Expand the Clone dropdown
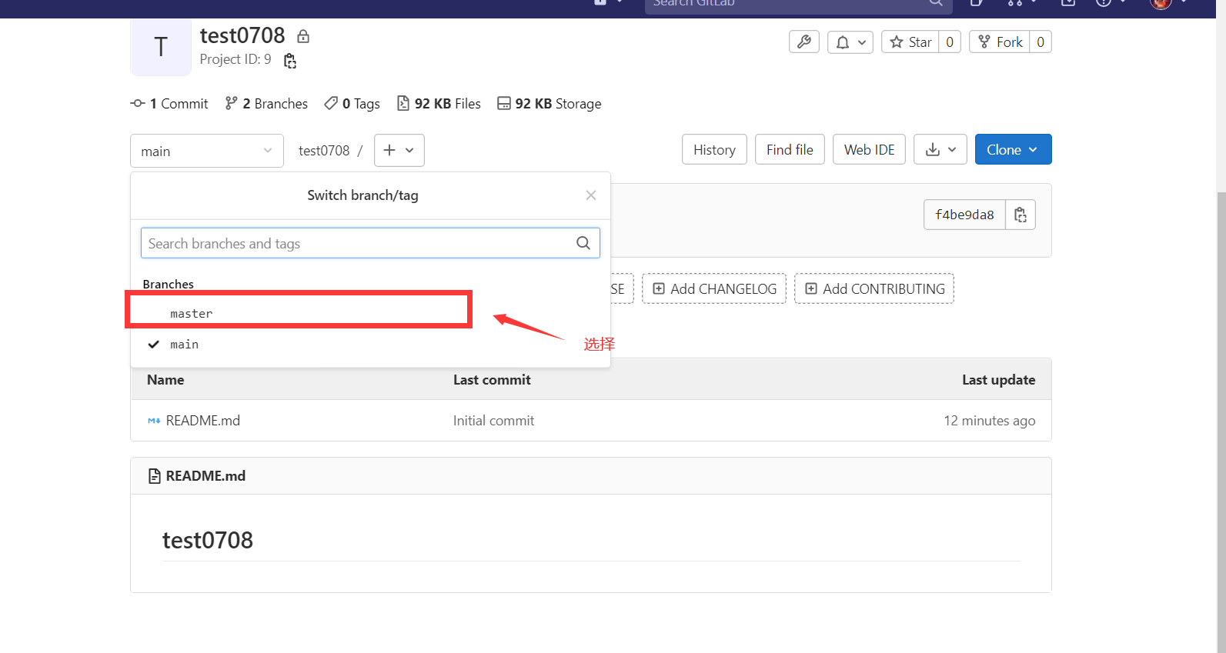This screenshot has height=653, width=1226. pos(1013,150)
